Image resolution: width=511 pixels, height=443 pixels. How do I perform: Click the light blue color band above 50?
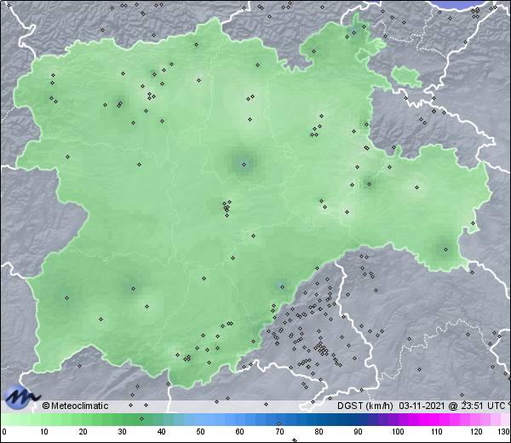pyautogui.click(x=200, y=419)
